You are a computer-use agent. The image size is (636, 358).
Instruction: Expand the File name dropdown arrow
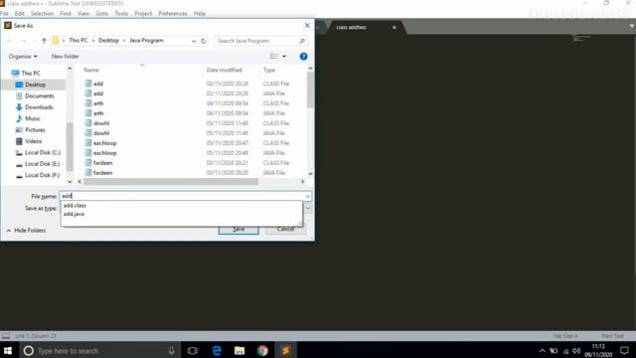click(308, 197)
